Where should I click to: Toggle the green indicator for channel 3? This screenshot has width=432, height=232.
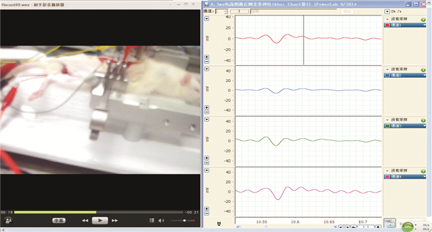pyautogui.click(x=423, y=120)
